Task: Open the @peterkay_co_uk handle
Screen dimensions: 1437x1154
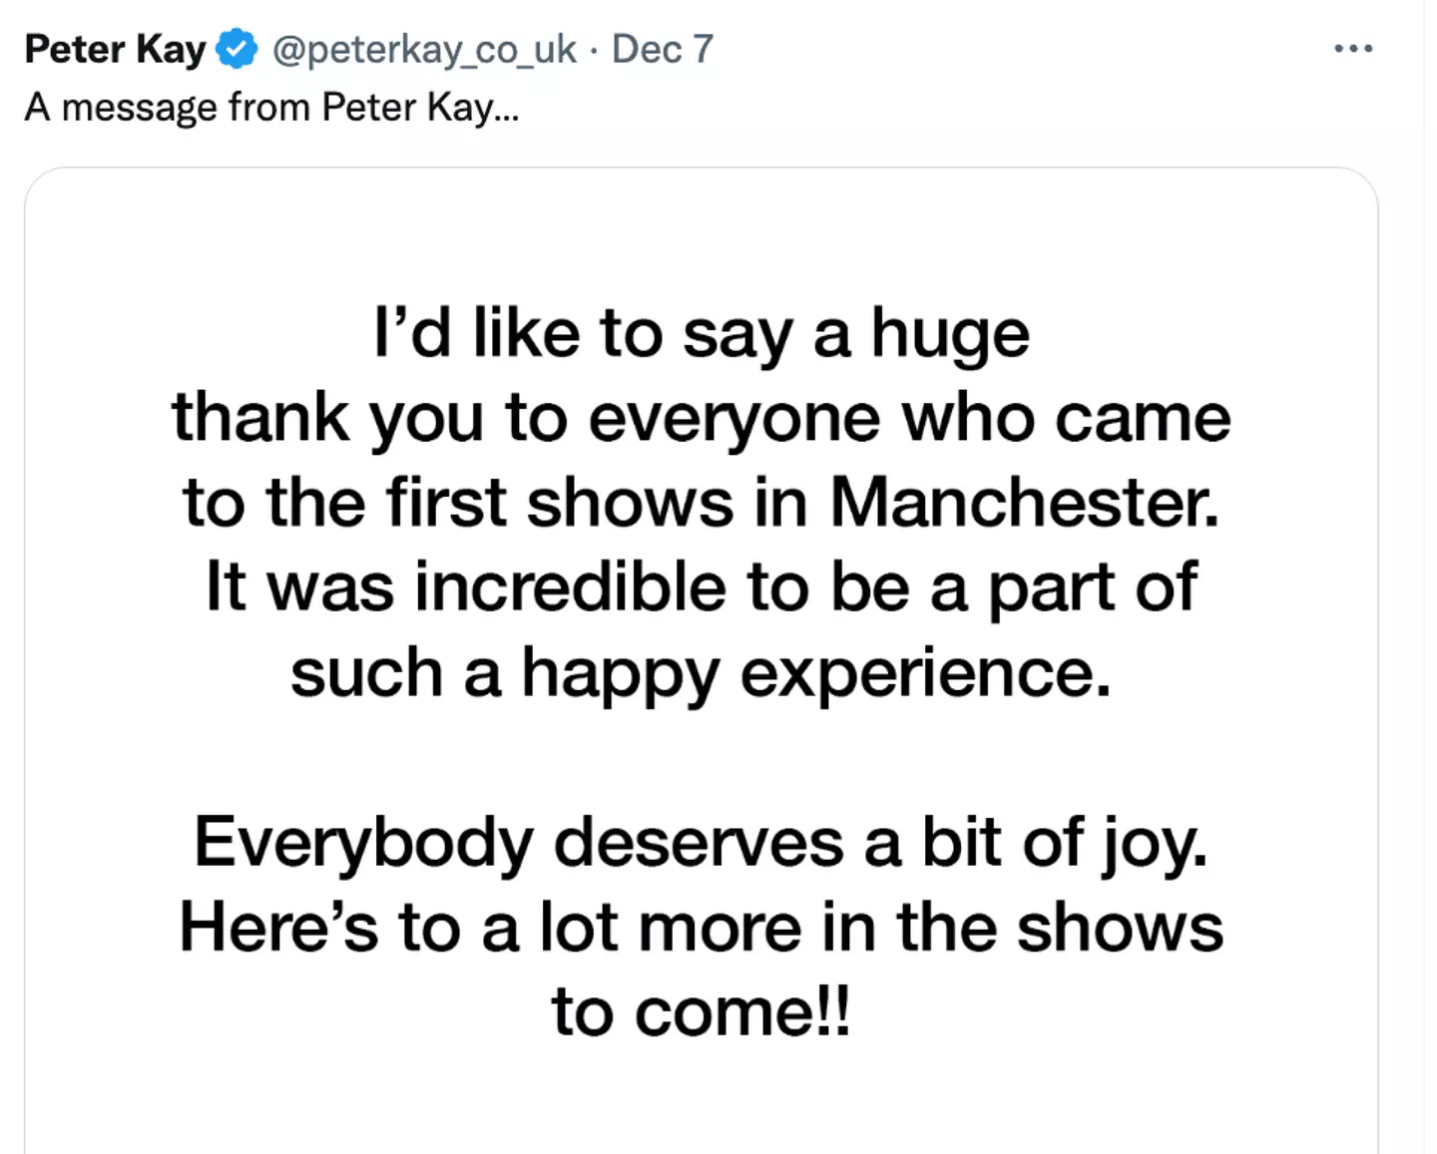Action: (423, 49)
